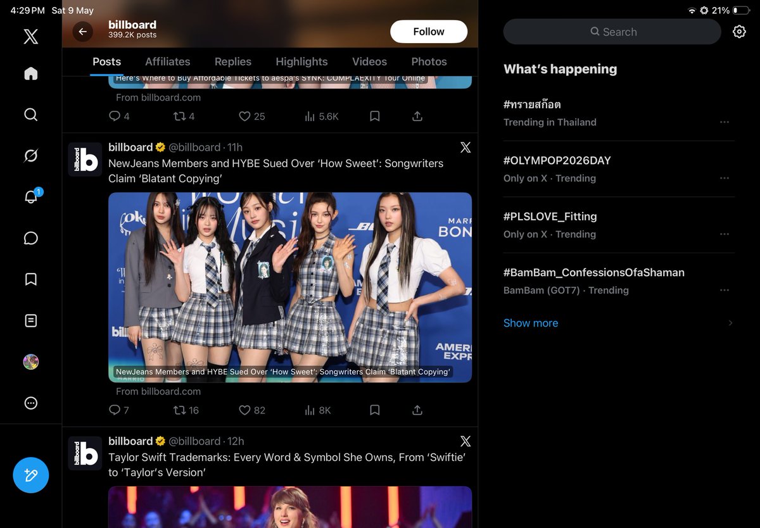Open billboard avatar on Taylor Swift post
Image resolution: width=760 pixels, height=528 pixels.
[85, 453]
